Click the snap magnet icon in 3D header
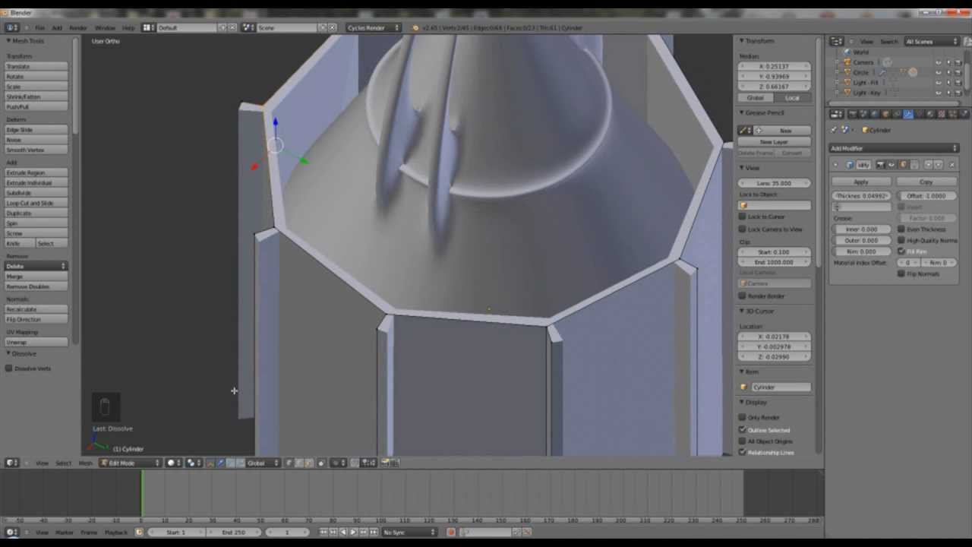972x547 pixels. point(354,463)
